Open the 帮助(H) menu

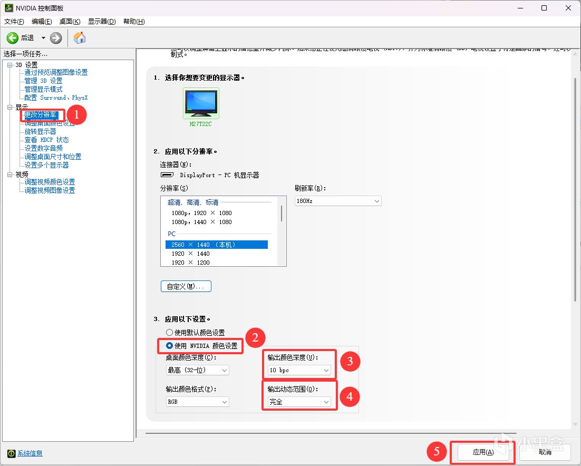134,22
